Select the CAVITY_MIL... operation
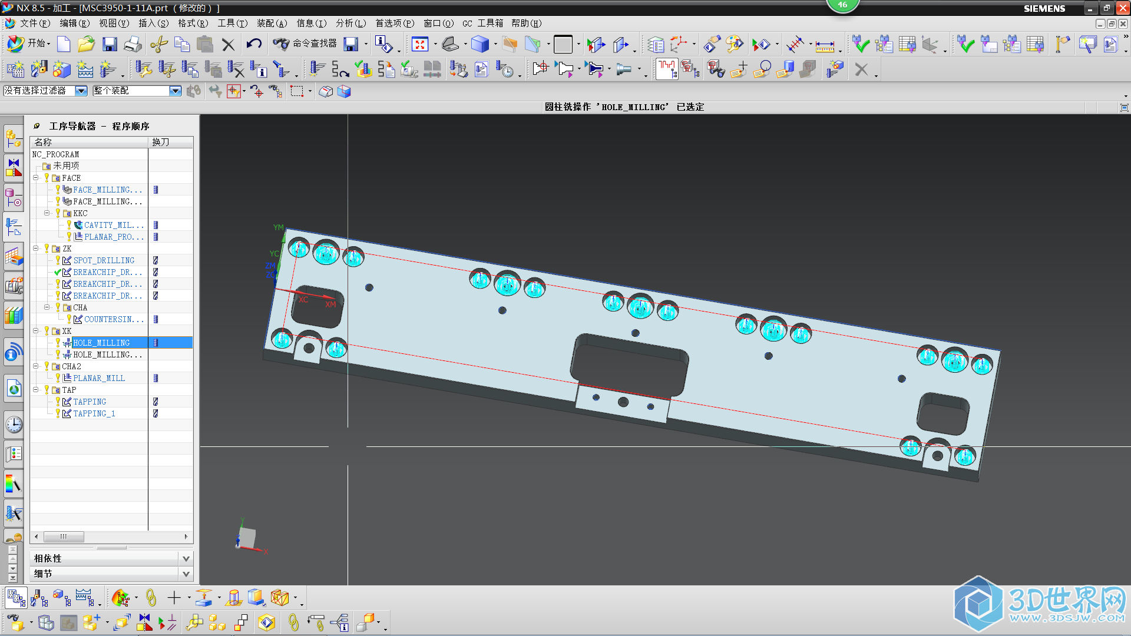This screenshot has height=636, width=1131. (114, 225)
